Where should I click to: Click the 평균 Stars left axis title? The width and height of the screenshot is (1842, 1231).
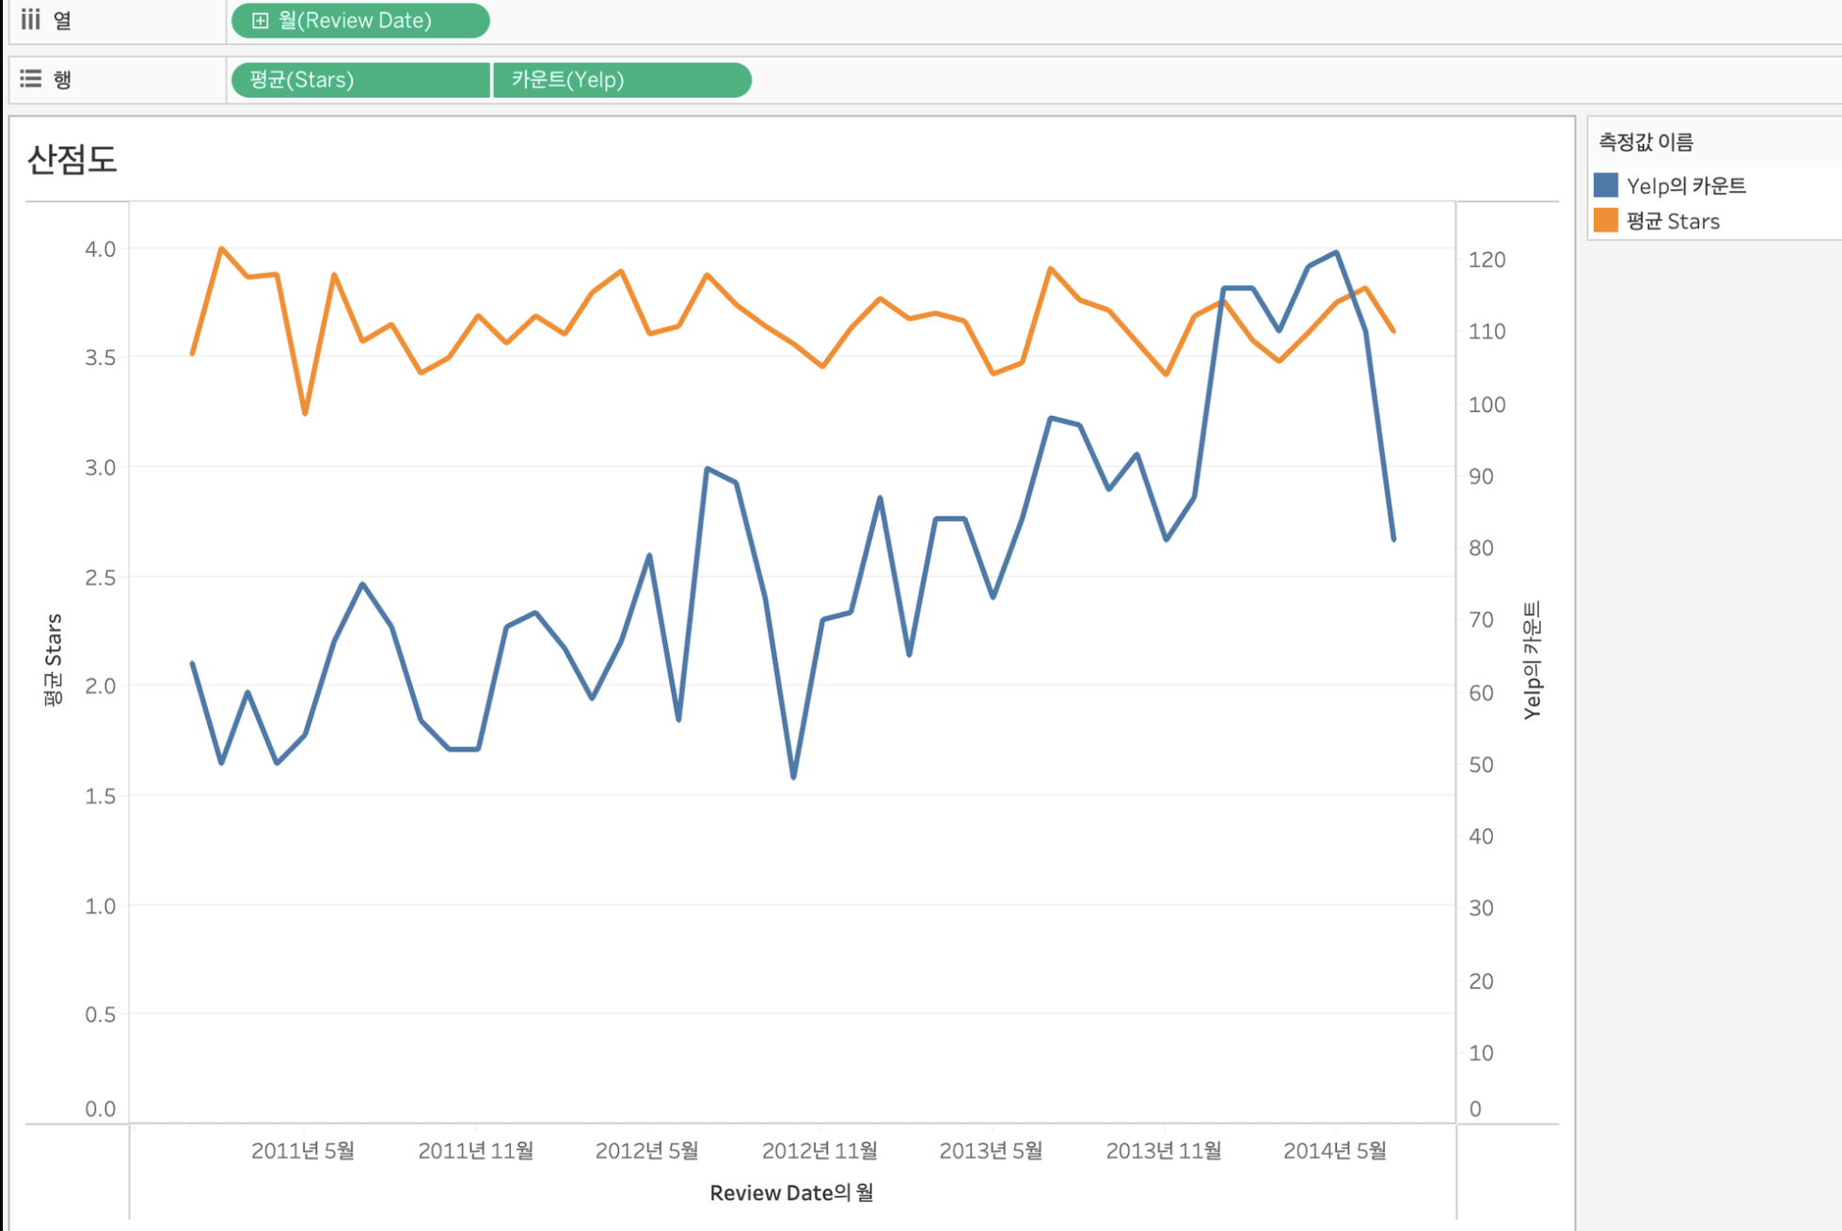coord(54,659)
